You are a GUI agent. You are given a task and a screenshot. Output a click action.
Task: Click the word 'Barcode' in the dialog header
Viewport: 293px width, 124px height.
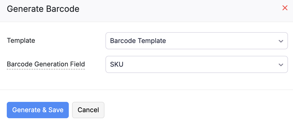point(63,9)
